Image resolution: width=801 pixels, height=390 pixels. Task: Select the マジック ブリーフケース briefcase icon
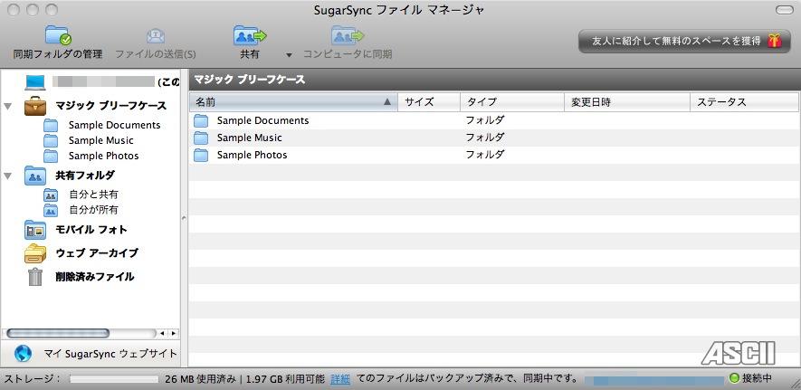tap(35, 106)
